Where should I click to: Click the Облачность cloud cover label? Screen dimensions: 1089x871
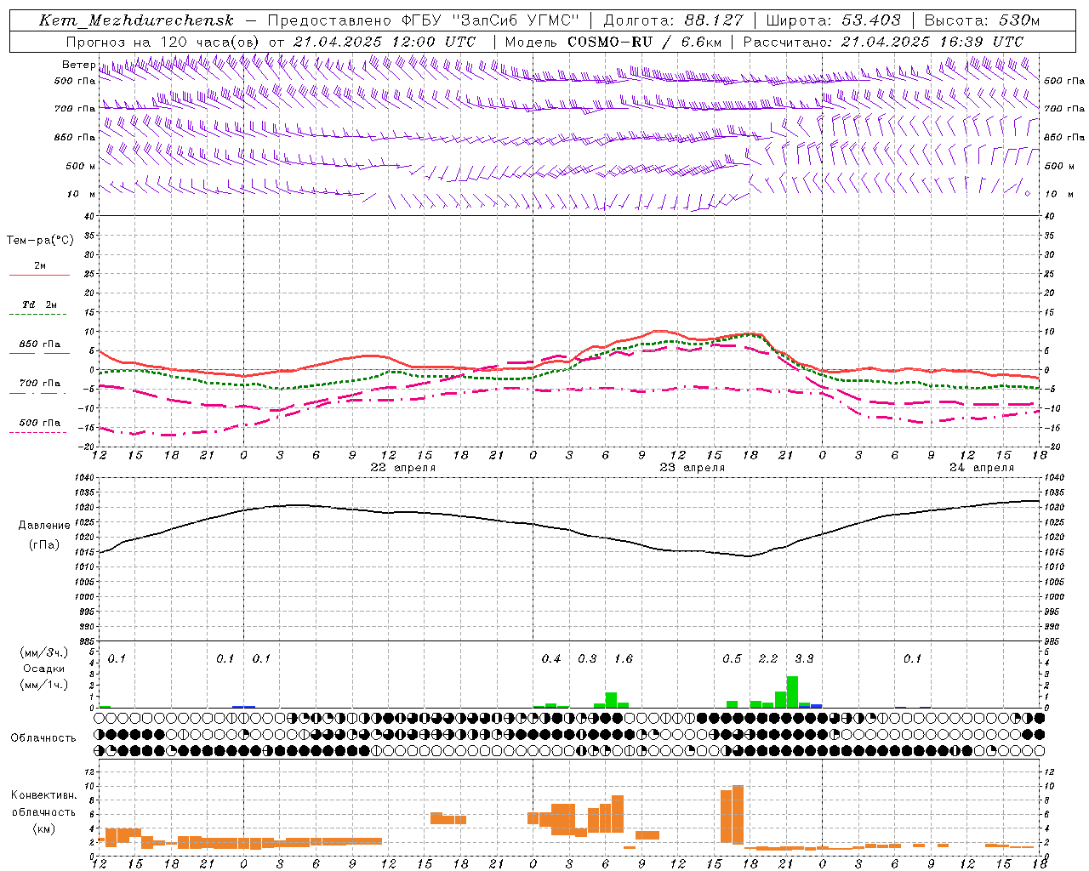click(43, 738)
